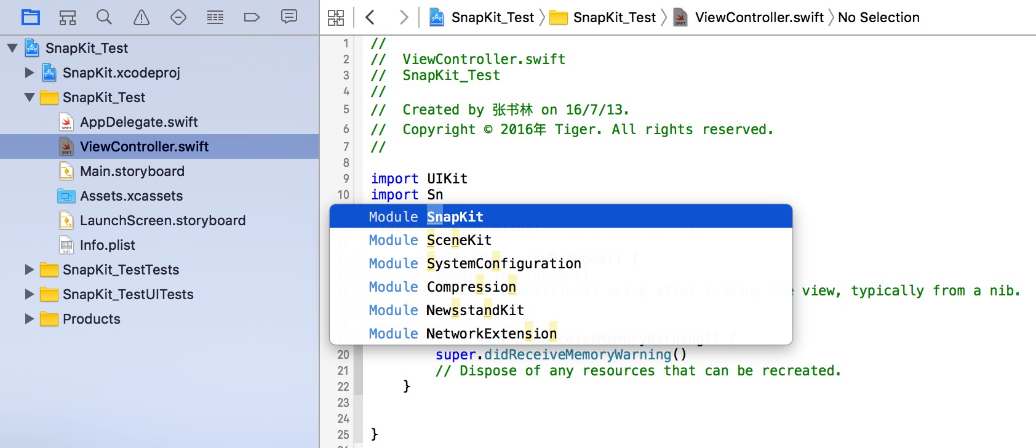Click the Products folder icon
Screen dimensions: 1036x448
49,319
